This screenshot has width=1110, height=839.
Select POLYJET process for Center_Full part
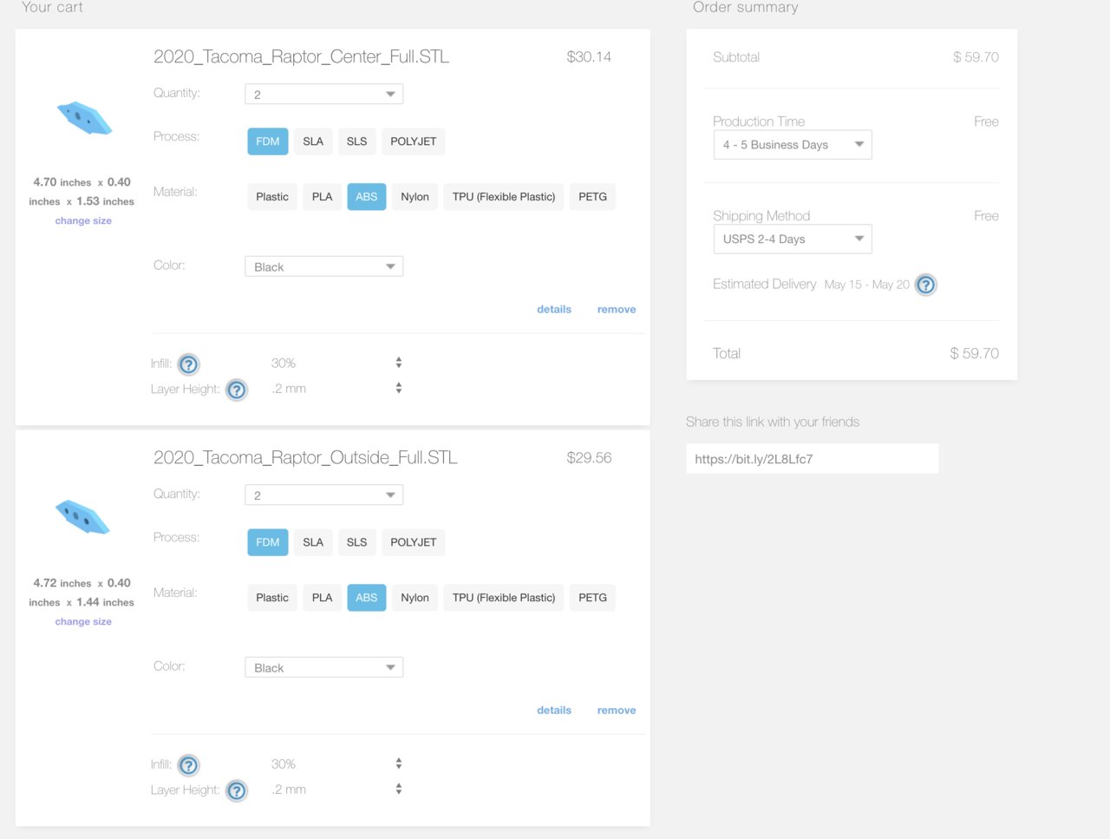[x=414, y=141]
